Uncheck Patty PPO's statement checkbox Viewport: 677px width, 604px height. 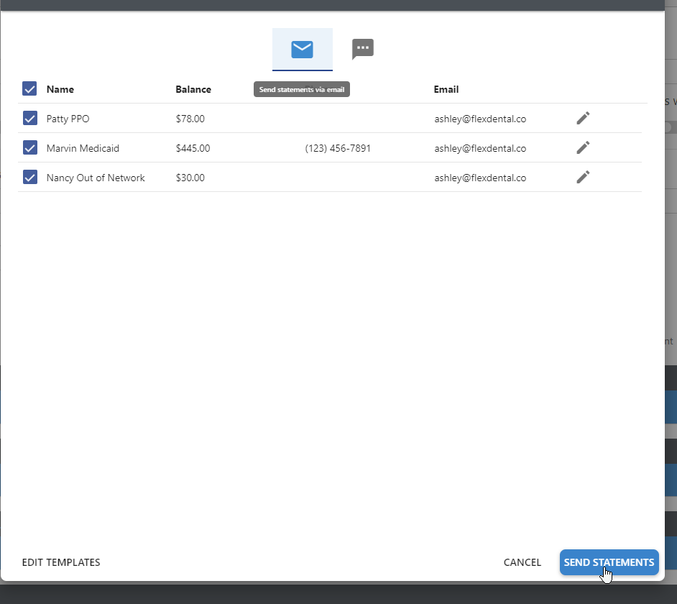(x=29, y=118)
